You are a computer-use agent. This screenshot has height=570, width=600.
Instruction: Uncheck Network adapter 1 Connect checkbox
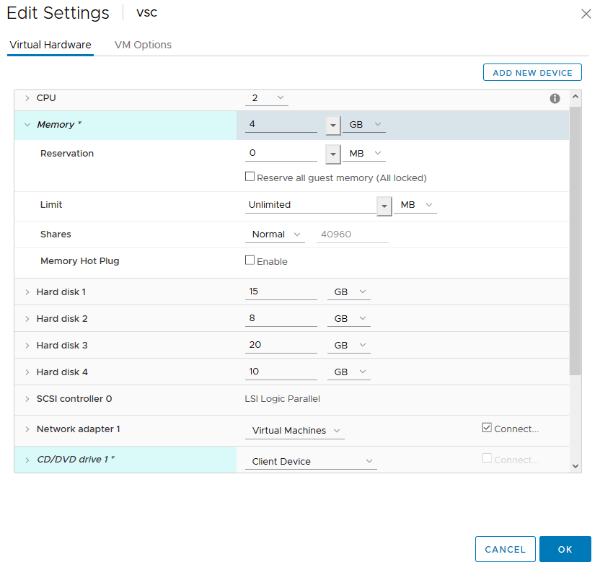coord(487,428)
